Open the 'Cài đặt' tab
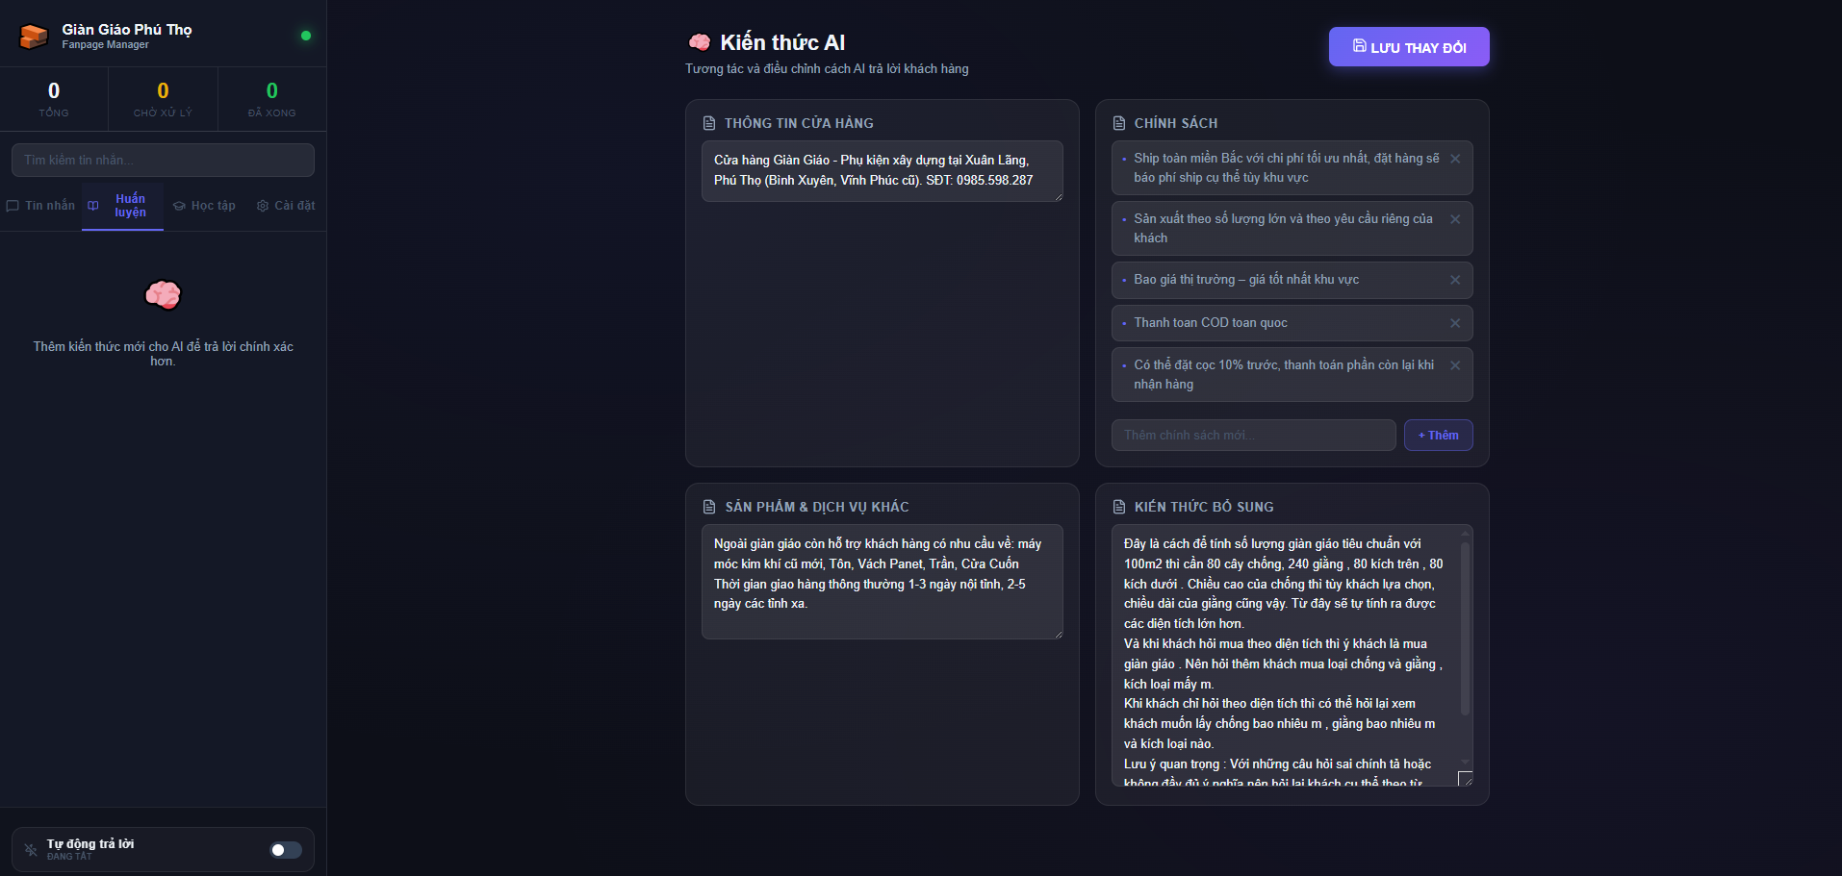Image resolution: width=1842 pixels, height=876 pixels. pyautogui.click(x=286, y=206)
